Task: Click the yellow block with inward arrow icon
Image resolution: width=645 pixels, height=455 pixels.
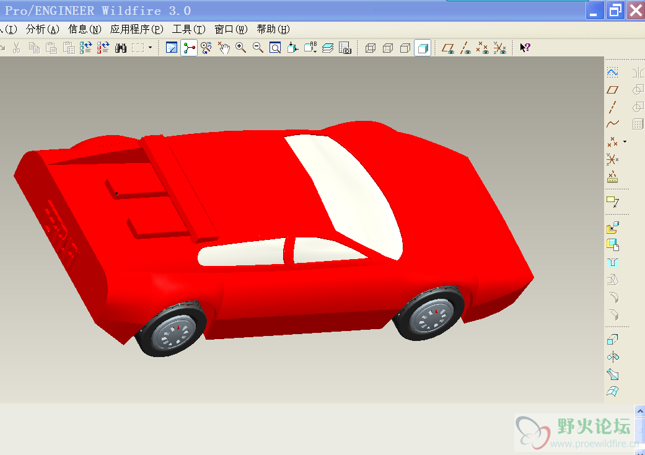Action: [x=613, y=227]
